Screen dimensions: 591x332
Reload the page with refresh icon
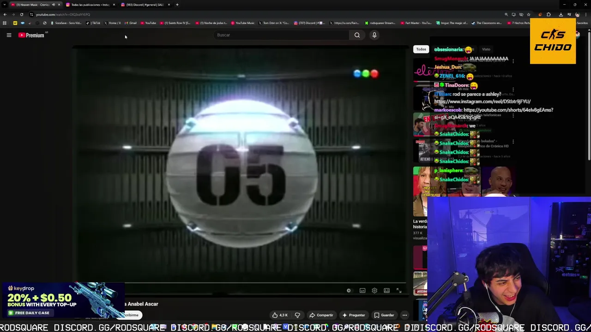pyautogui.click(x=21, y=14)
